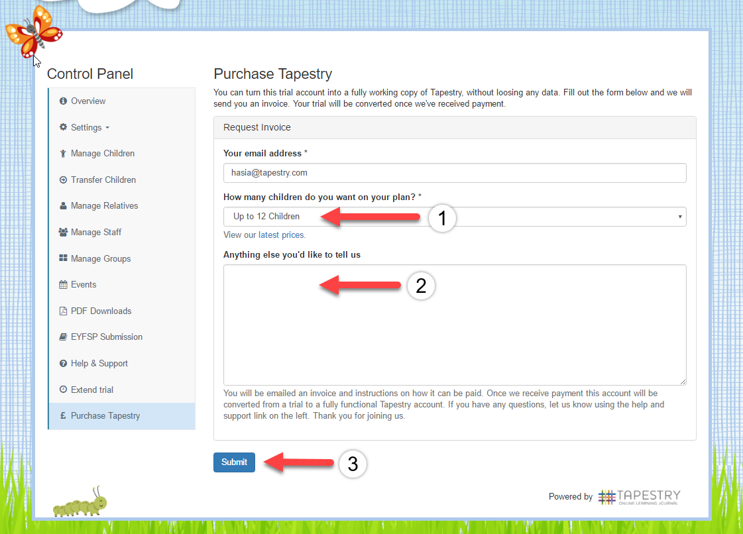Click the 'How many children' label
The height and width of the screenshot is (534, 743).
[x=322, y=197]
